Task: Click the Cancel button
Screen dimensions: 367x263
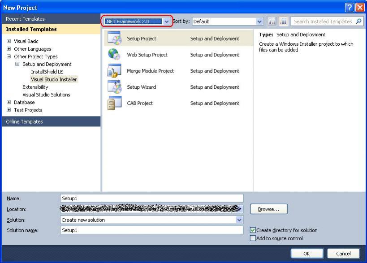Action: 343,254
